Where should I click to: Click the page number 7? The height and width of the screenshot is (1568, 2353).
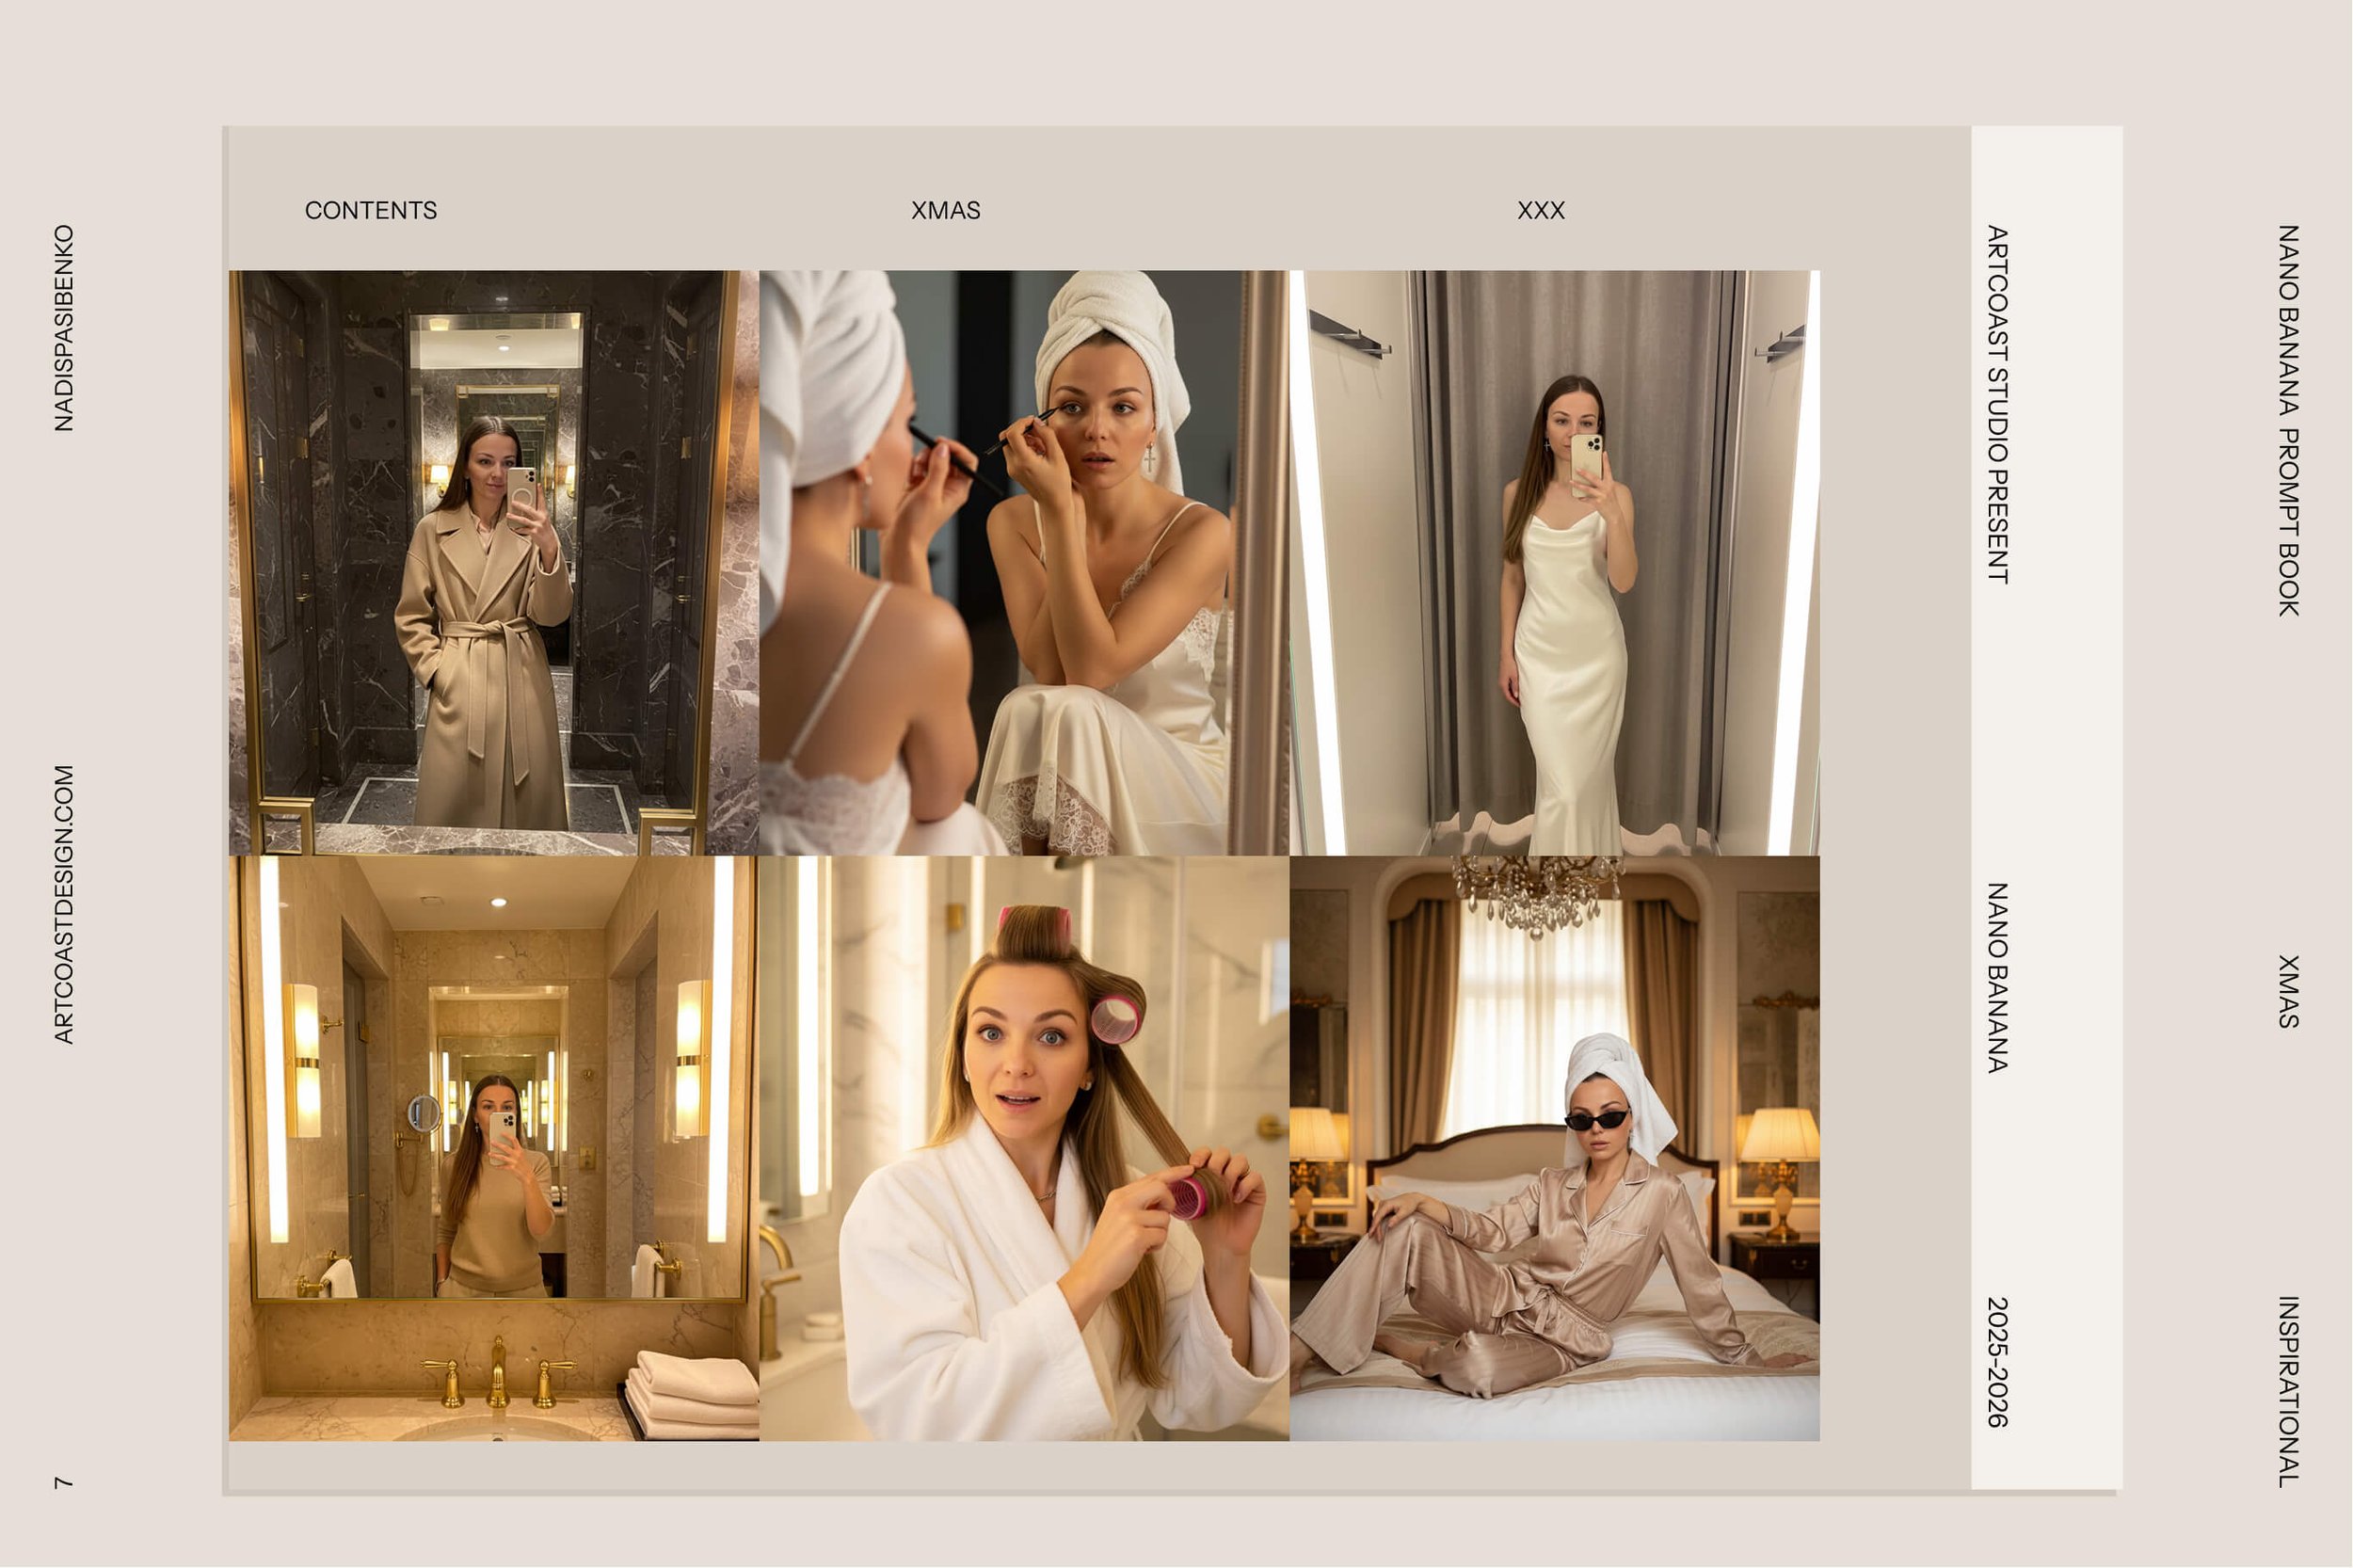click(x=64, y=1482)
